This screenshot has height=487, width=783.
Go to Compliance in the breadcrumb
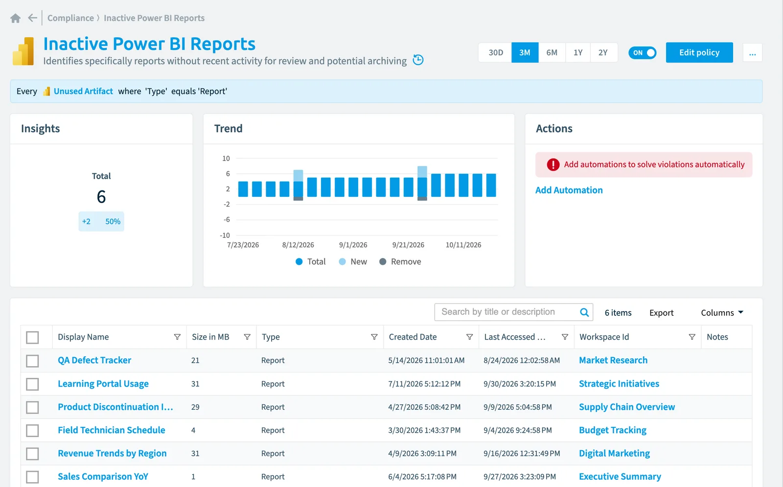[70, 18]
